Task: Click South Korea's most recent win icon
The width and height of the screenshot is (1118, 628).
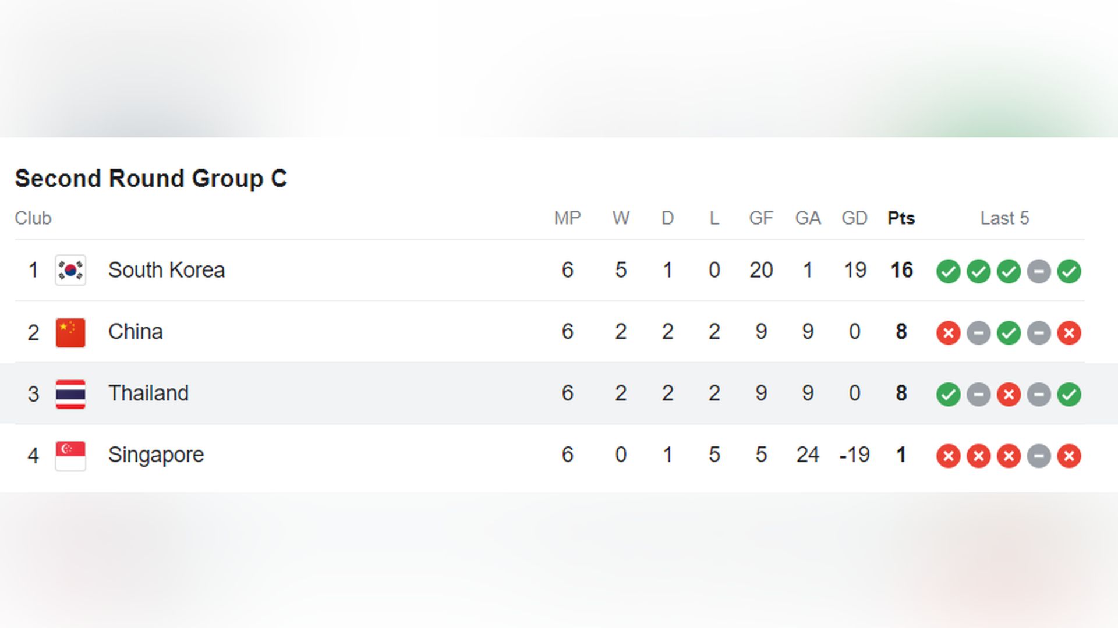Action: tap(1069, 271)
